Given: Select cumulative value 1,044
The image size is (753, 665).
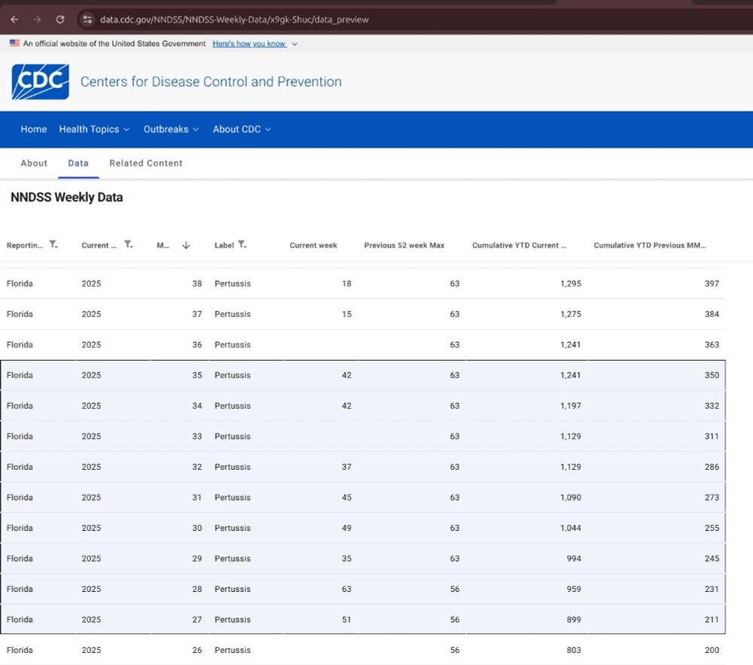Looking at the screenshot, I should click(571, 528).
